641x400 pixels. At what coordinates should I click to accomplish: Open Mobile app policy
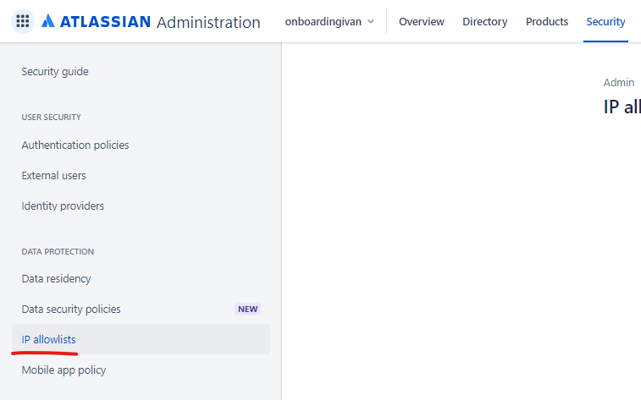pyautogui.click(x=64, y=370)
